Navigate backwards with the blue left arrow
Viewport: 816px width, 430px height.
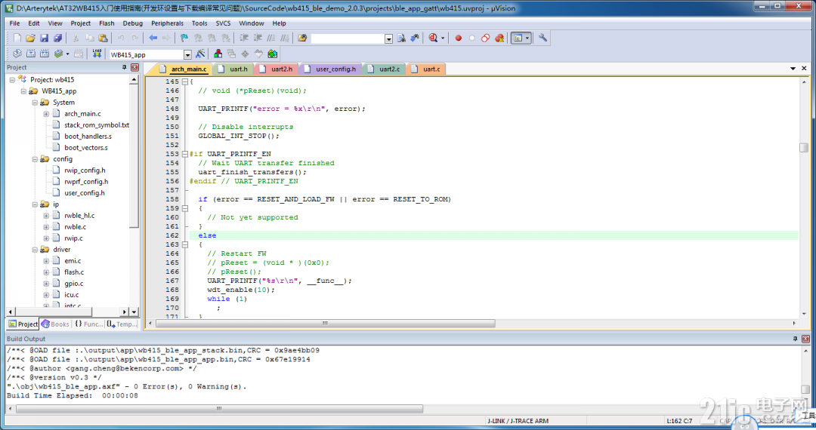153,38
